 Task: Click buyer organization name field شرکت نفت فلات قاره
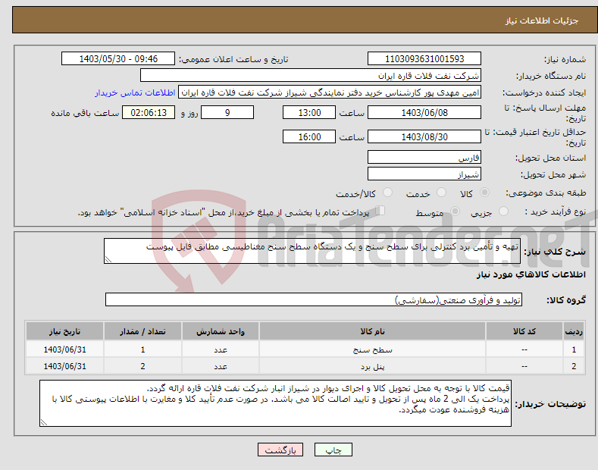[x=311, y=75]
